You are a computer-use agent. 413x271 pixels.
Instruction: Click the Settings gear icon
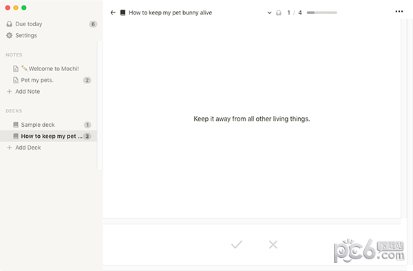[x=9, y=35]
